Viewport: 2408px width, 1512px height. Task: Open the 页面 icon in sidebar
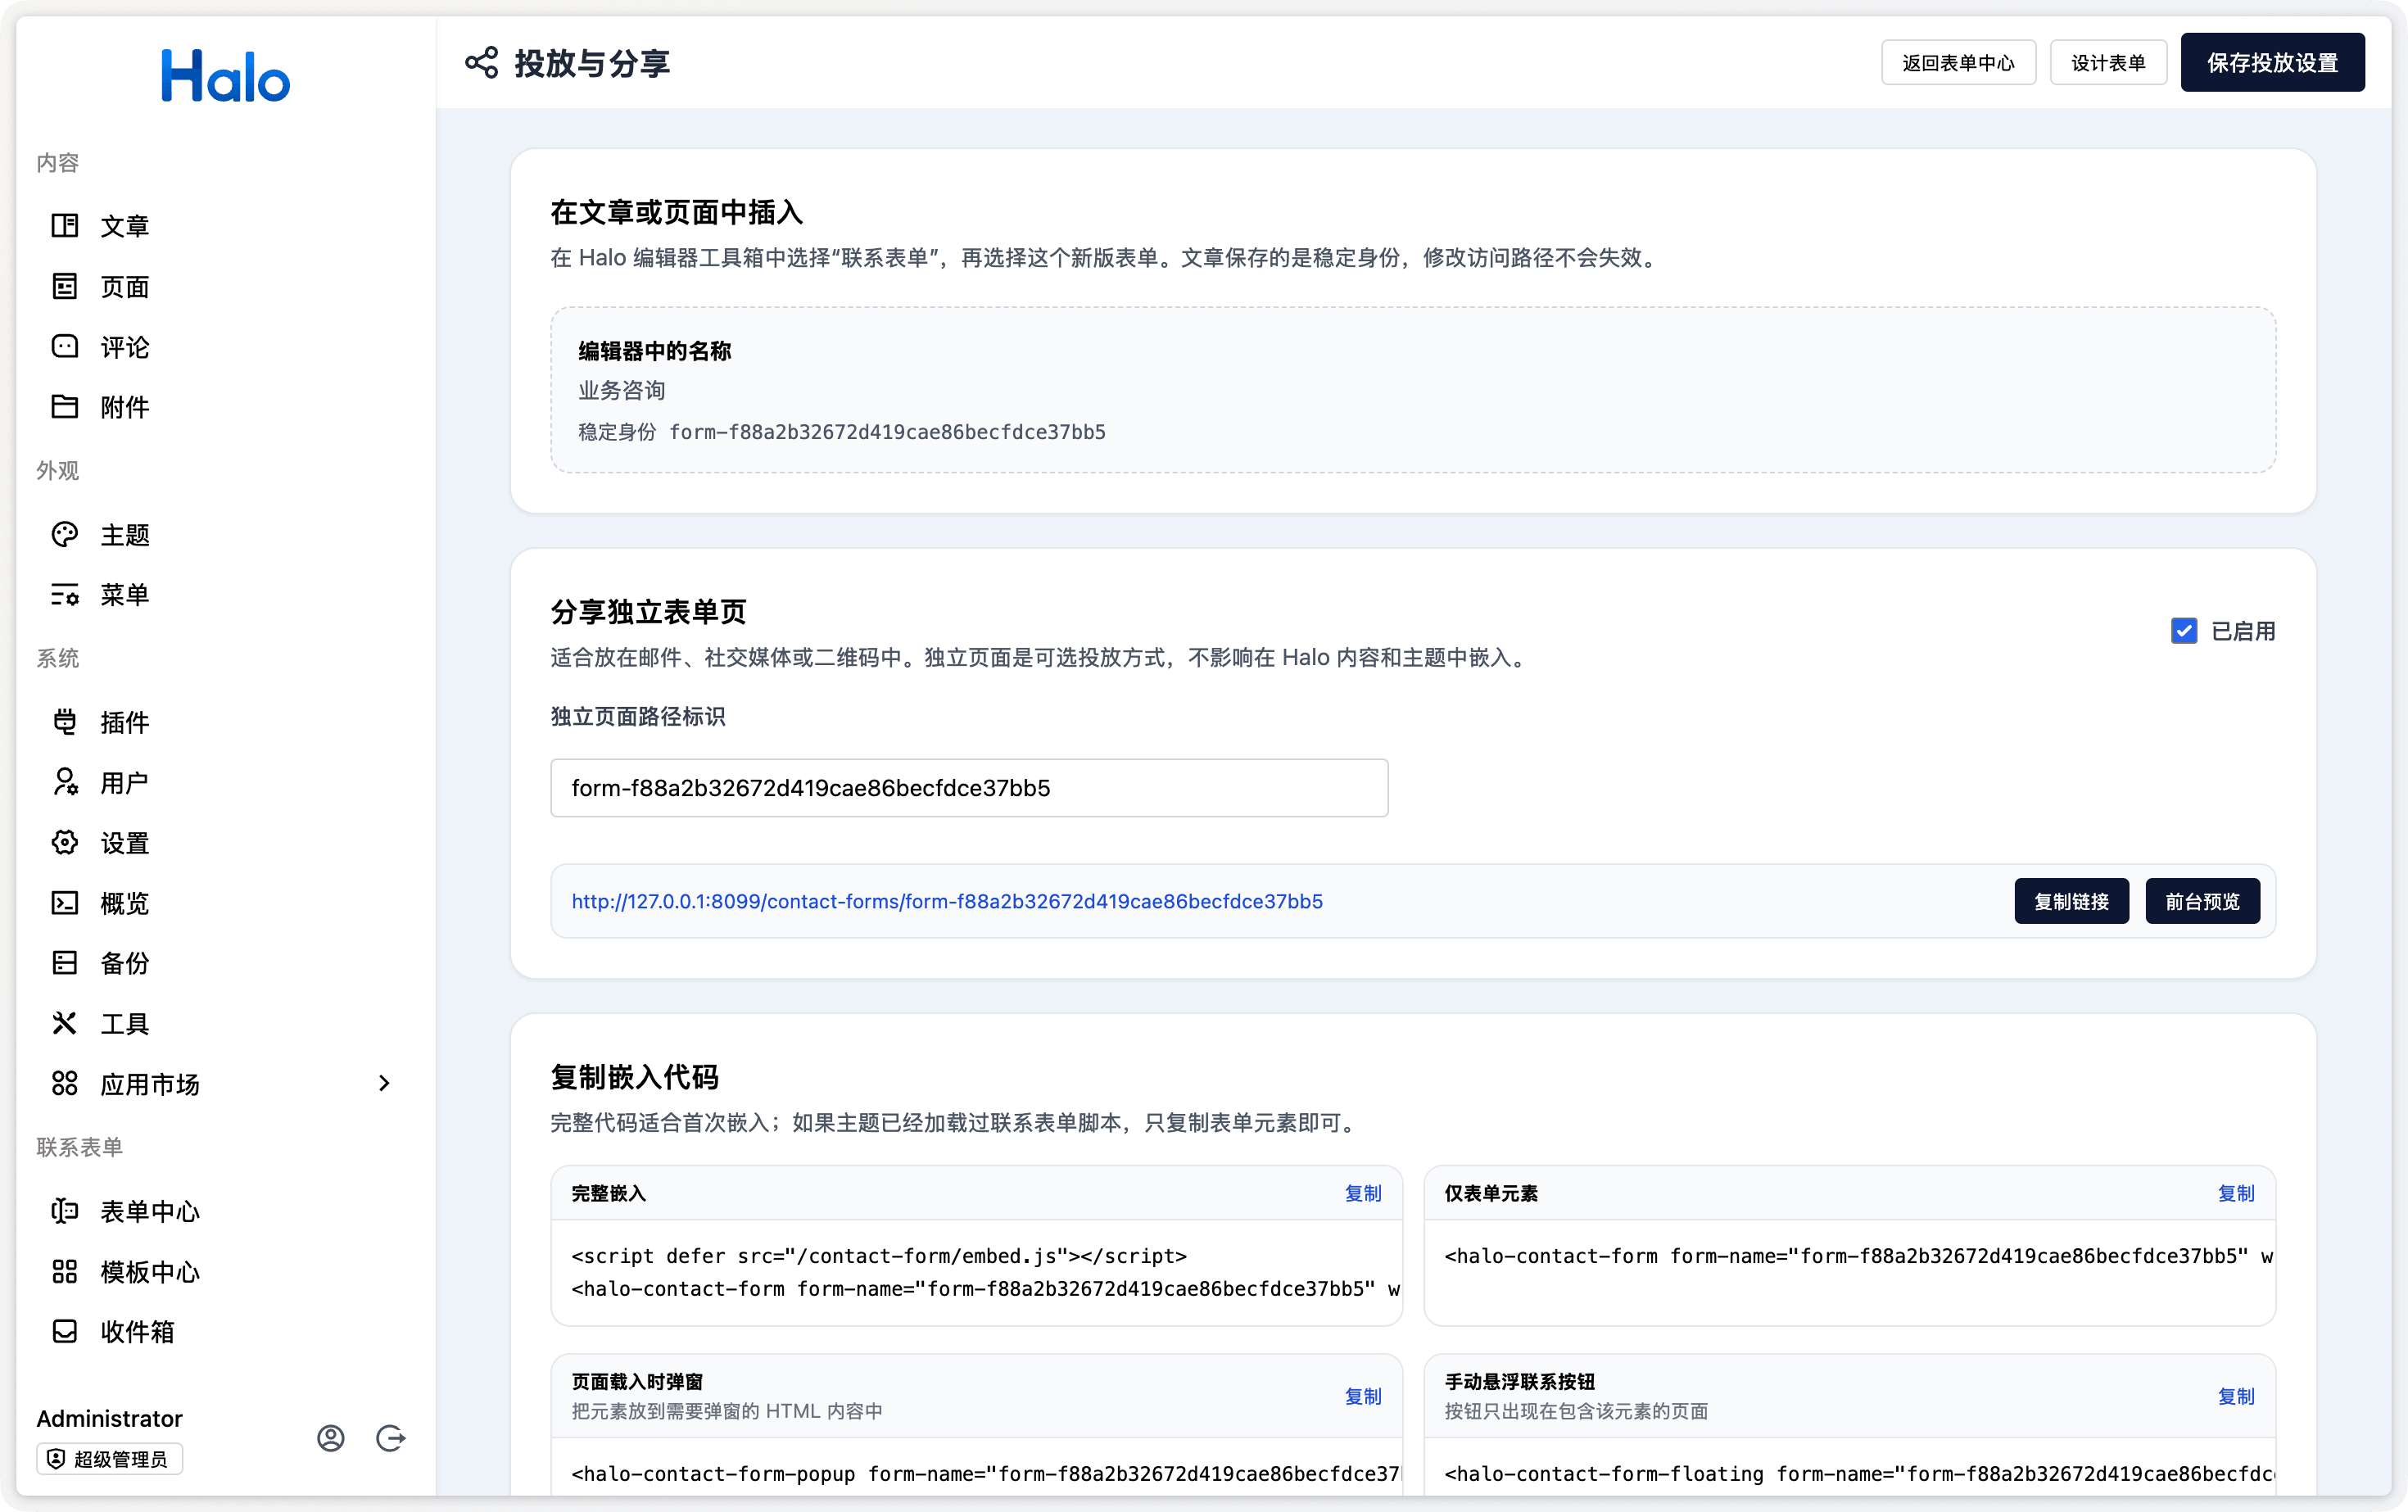coord(65,287)
